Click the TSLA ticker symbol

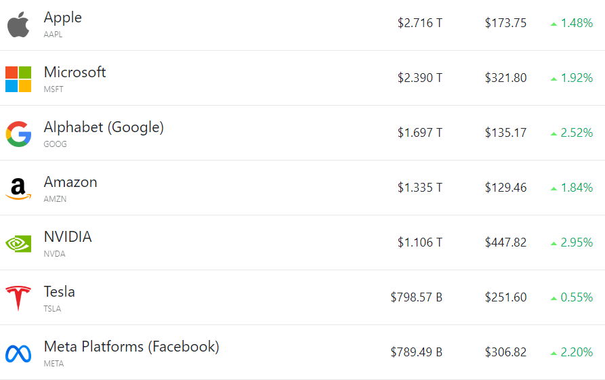point(52,309)
